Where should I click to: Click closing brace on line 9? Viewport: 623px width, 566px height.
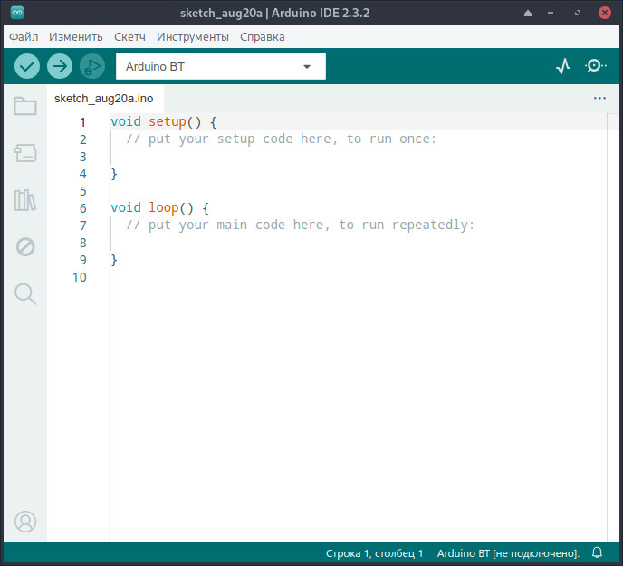[x=114, y=260]
